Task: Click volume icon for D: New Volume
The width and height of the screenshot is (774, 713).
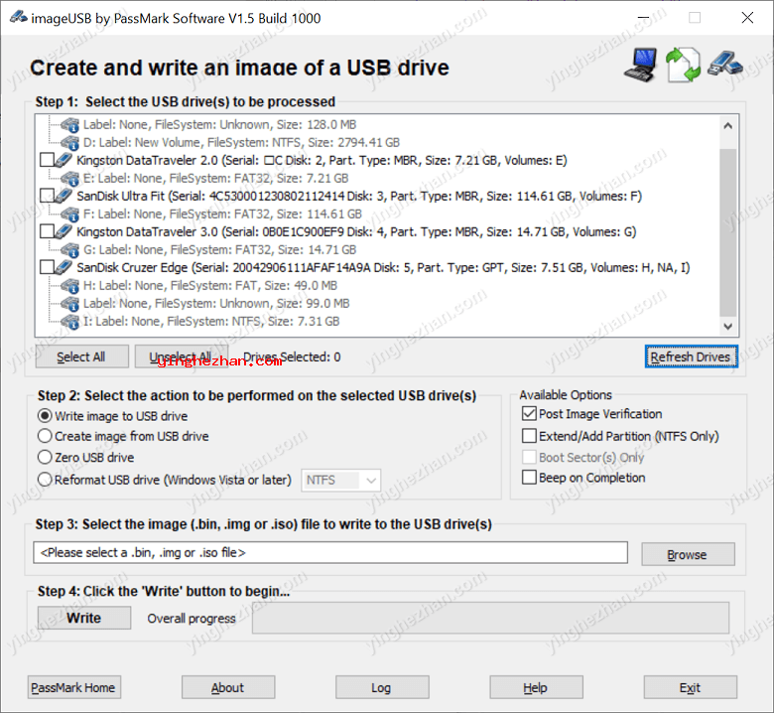Action: click(x=70, y=142)
